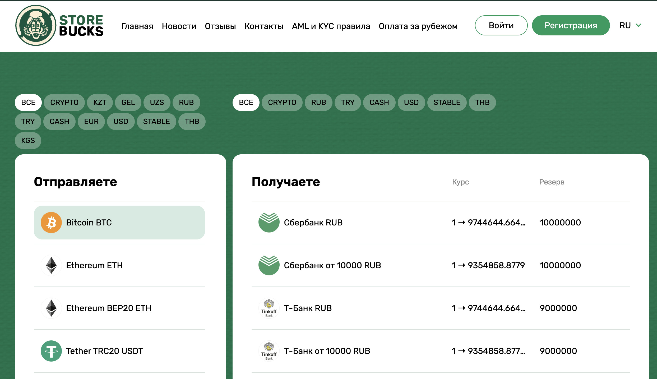657x379 pixels.
Task: Click the Сбербанк от 10000 RUB icon
Action: pyautogui.click(x=269, y=265)
